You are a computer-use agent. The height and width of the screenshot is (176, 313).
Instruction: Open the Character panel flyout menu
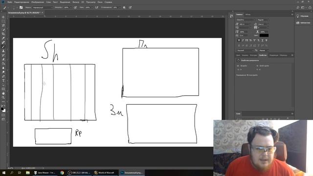(292, 15)
